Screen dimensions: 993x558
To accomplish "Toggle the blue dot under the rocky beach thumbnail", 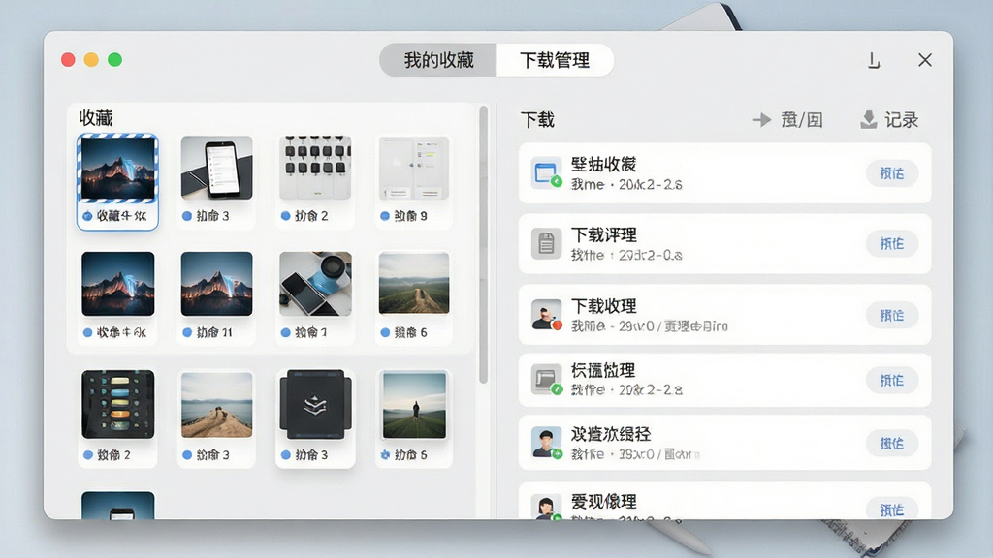I will (187, 455).
